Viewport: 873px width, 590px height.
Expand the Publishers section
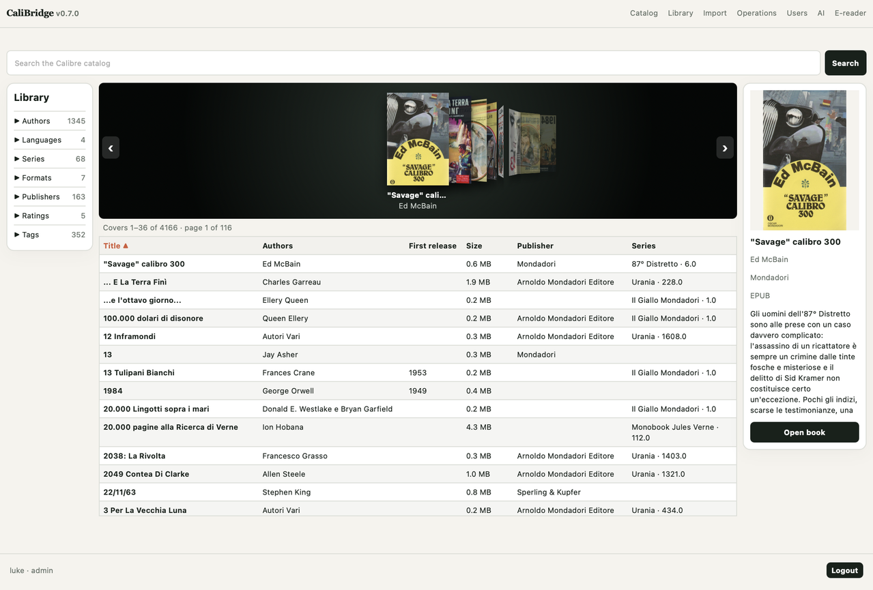(50, 197)
